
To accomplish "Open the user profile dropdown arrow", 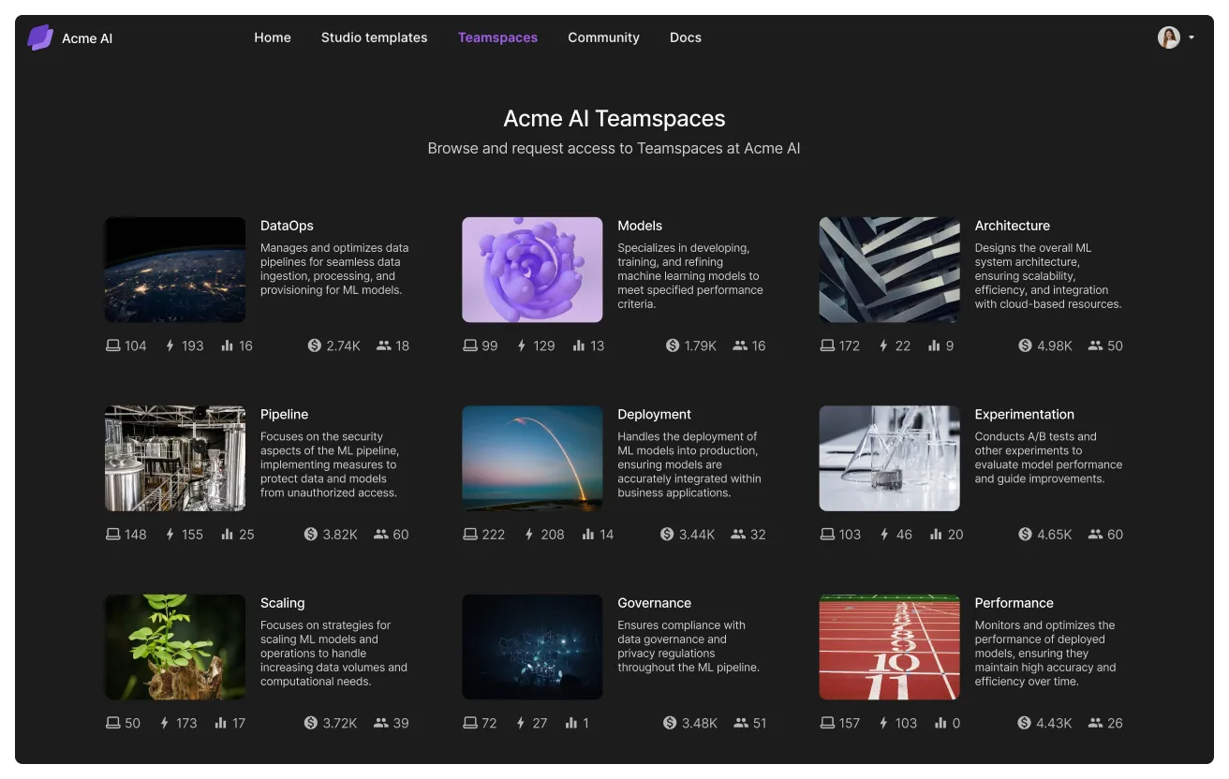I will click(1192, 37).
